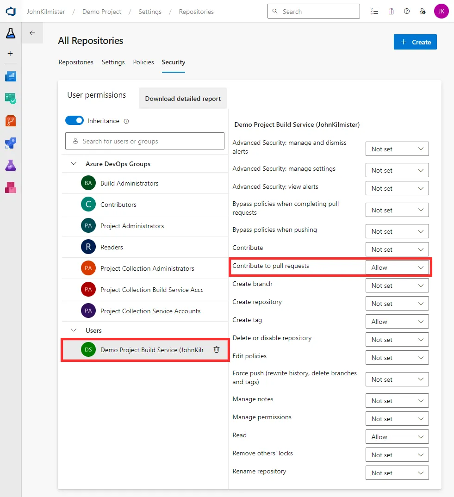The height and width of the screenshot is (497, 454).
Task: Open Bypass policies when pushing dropdown
Action: click(x=397, y=231)
